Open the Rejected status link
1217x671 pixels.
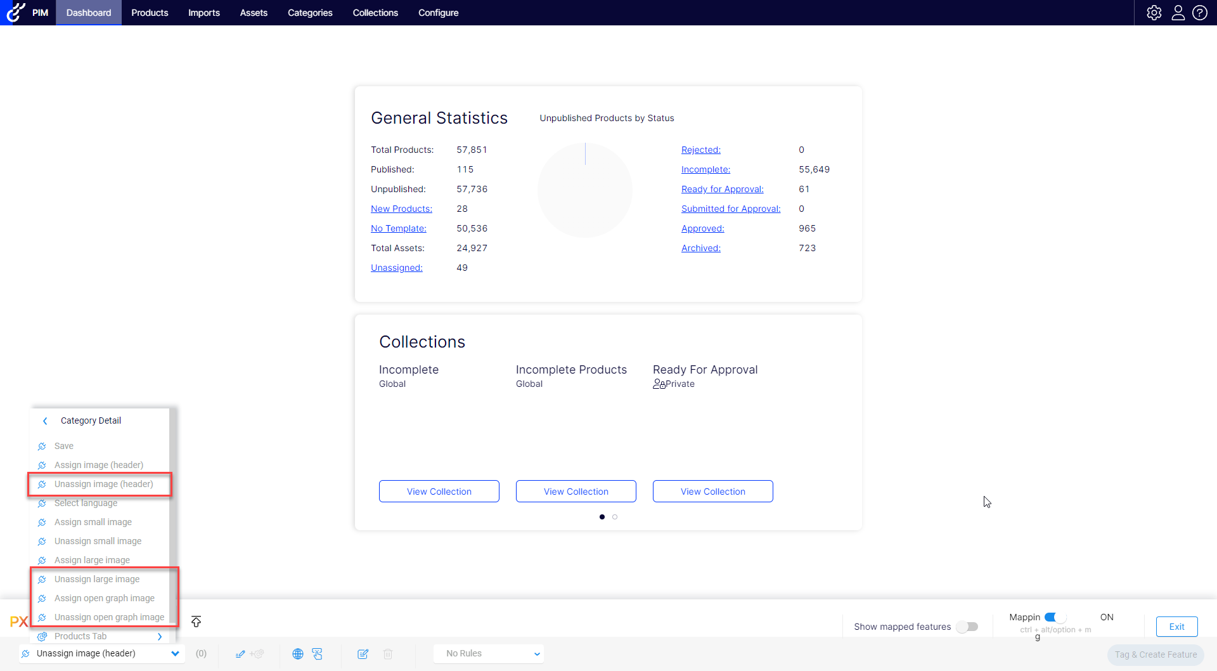click(x=701, y=150)
